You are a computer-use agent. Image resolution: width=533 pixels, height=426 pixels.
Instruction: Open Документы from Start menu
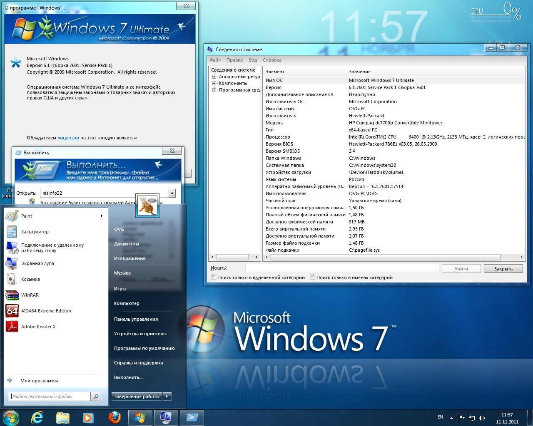click(x=127, y=244)
